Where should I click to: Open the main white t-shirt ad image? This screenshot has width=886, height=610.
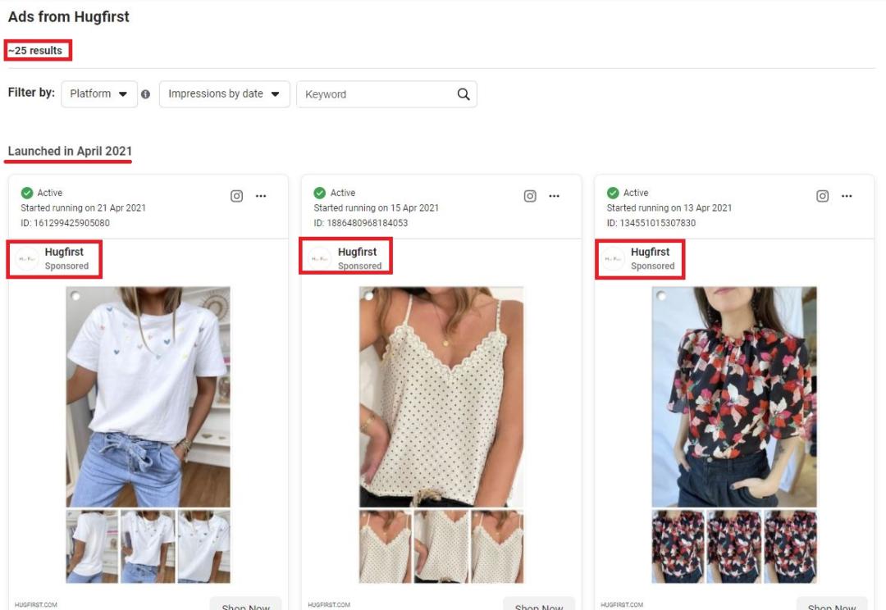(x=148, y=397)
